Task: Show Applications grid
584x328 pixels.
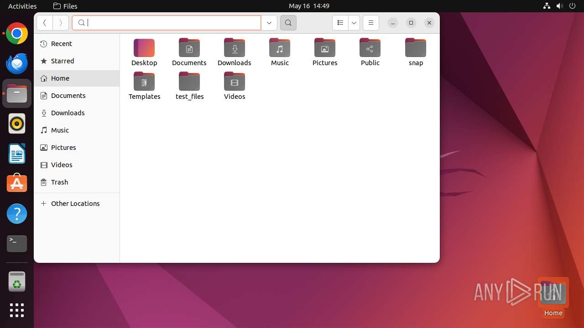Action: coord(17,310)
